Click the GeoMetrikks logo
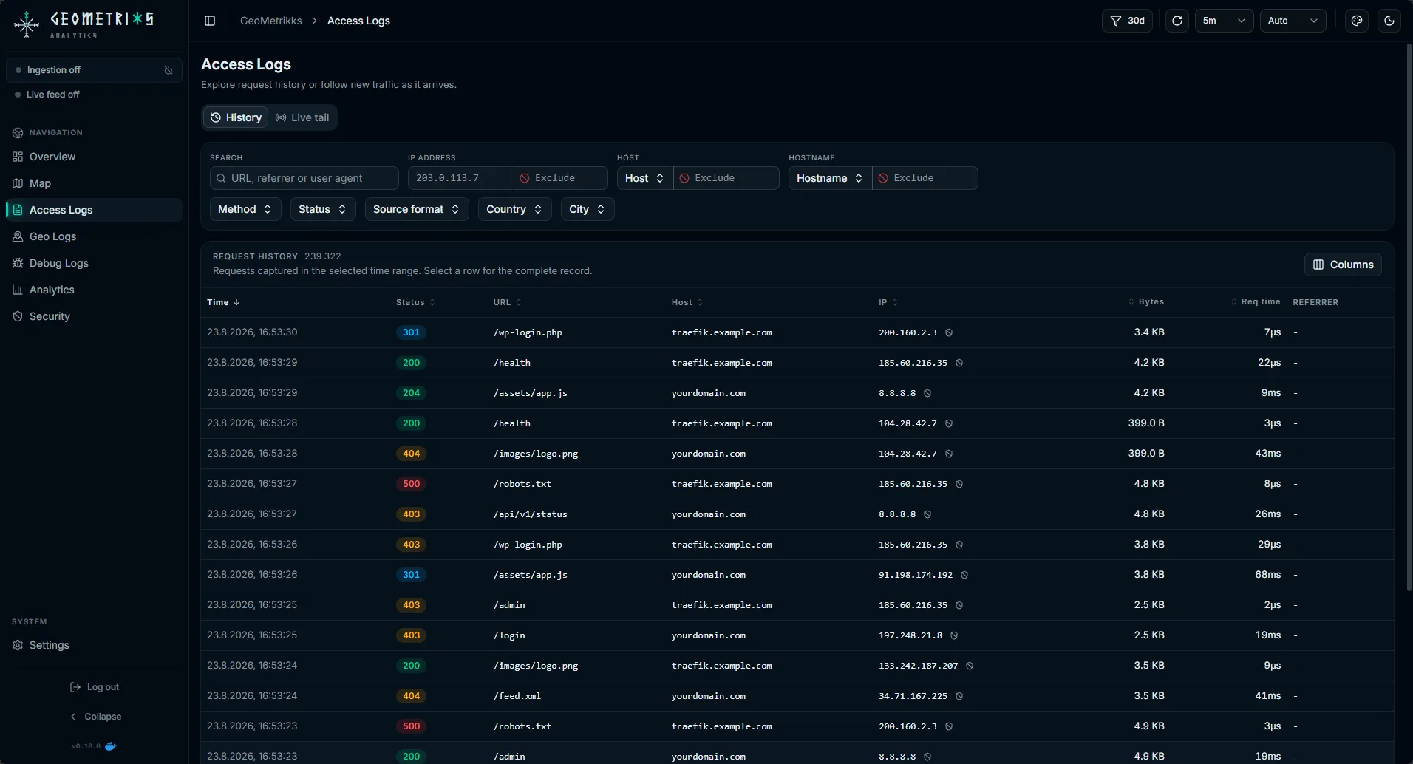 click(84, 24)
